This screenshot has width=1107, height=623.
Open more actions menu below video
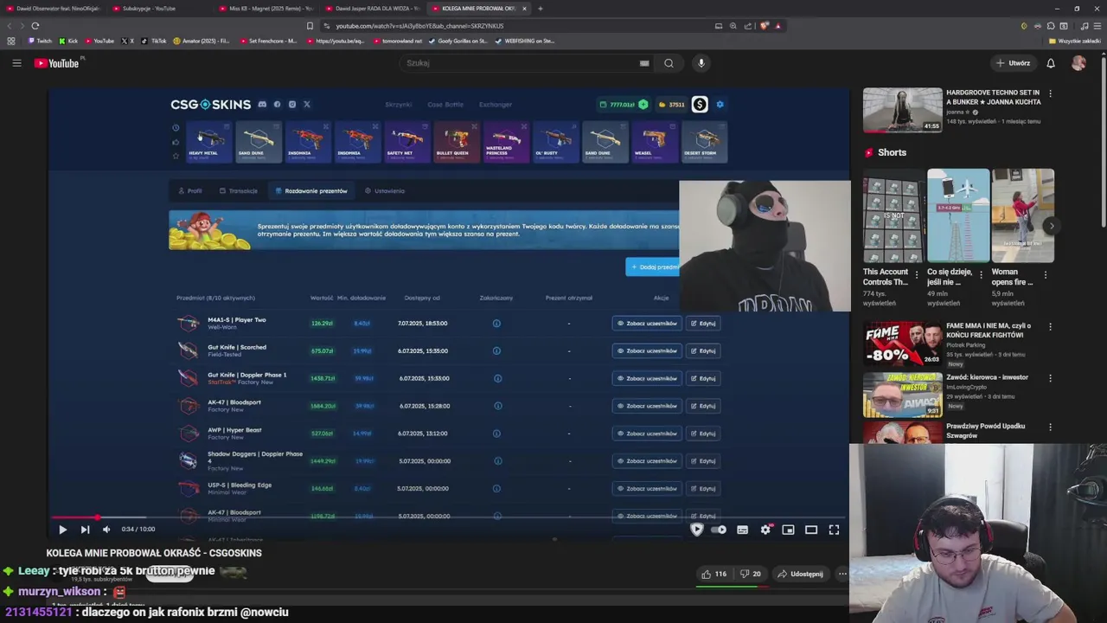[x=842, y=574]
